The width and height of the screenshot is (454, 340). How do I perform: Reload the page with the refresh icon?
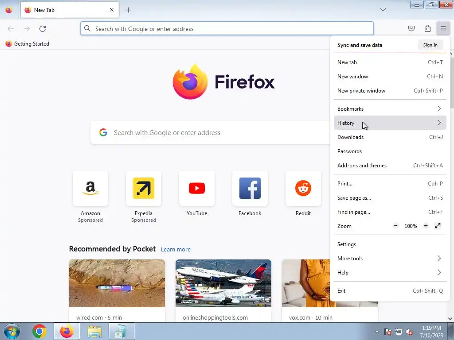coord(43,29)
